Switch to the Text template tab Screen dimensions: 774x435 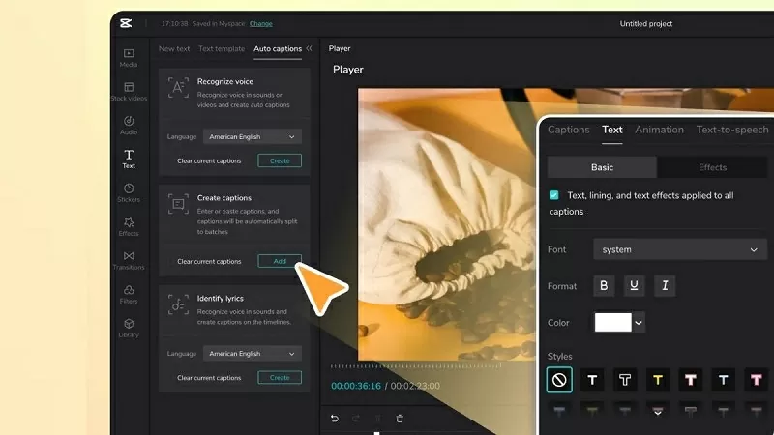point(221,48)
